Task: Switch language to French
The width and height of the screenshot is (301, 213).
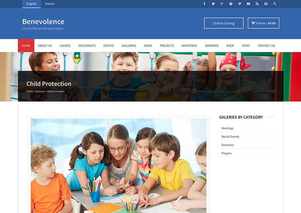Action: 50,4
